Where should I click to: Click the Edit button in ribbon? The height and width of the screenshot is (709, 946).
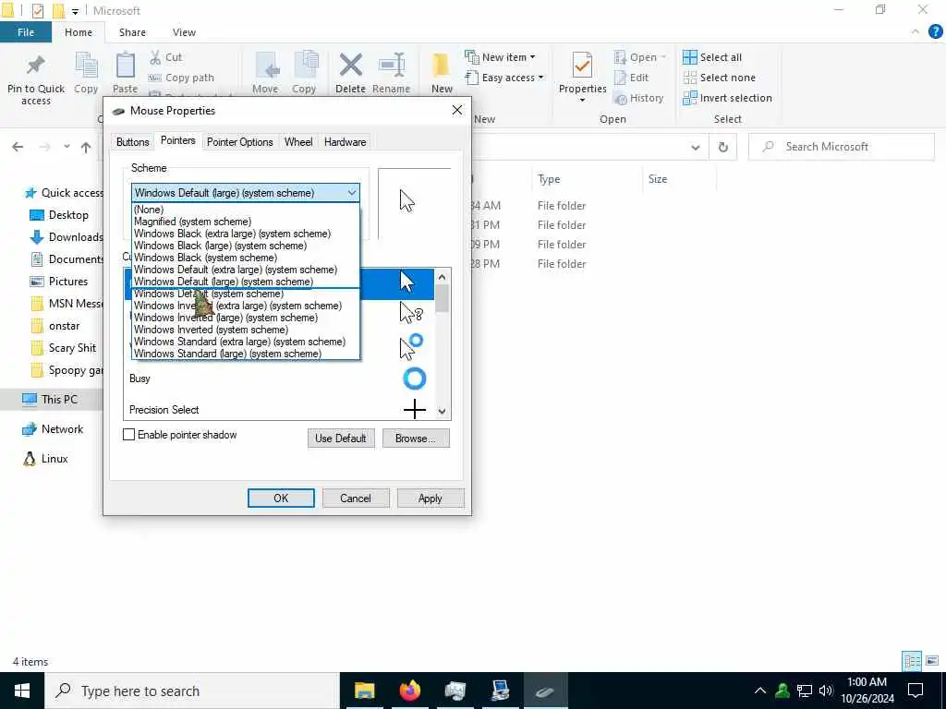tap(631, 78)
